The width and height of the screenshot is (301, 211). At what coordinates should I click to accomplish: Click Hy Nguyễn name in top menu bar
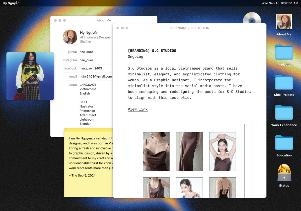[x=11, y=3]
